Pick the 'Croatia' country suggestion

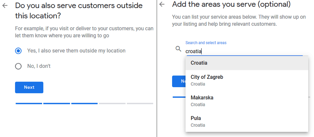pos(247,63)
